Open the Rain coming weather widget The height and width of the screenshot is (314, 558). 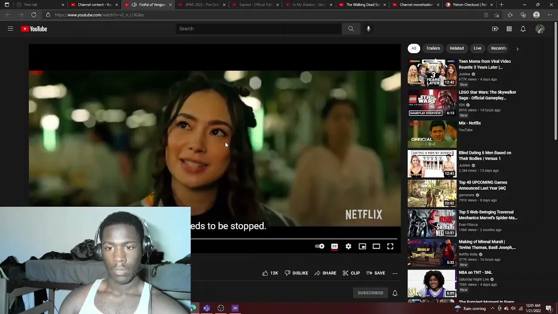[x=470, y=308]
